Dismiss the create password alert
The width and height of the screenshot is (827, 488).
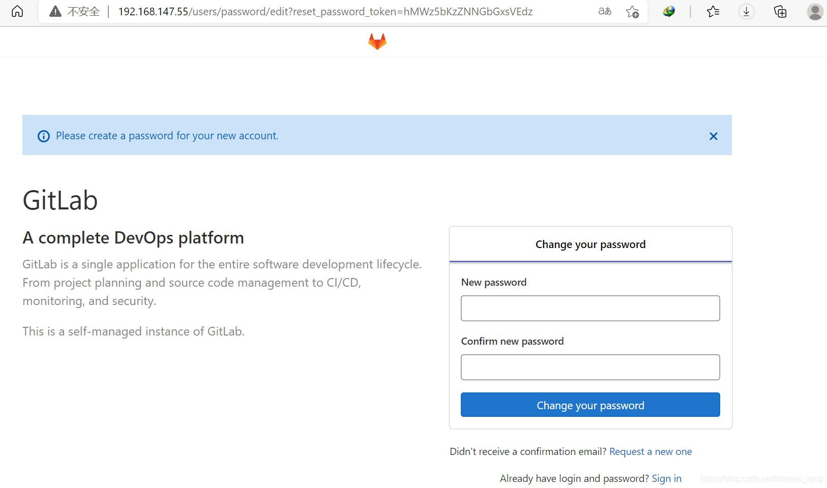click(x=714, y=136)
